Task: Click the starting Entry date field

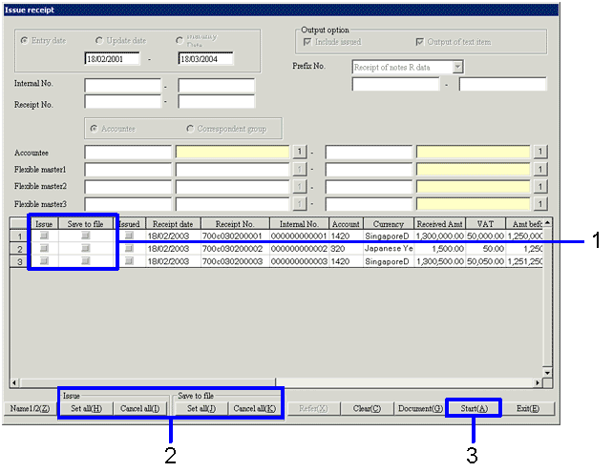Action: pos(112,59)
